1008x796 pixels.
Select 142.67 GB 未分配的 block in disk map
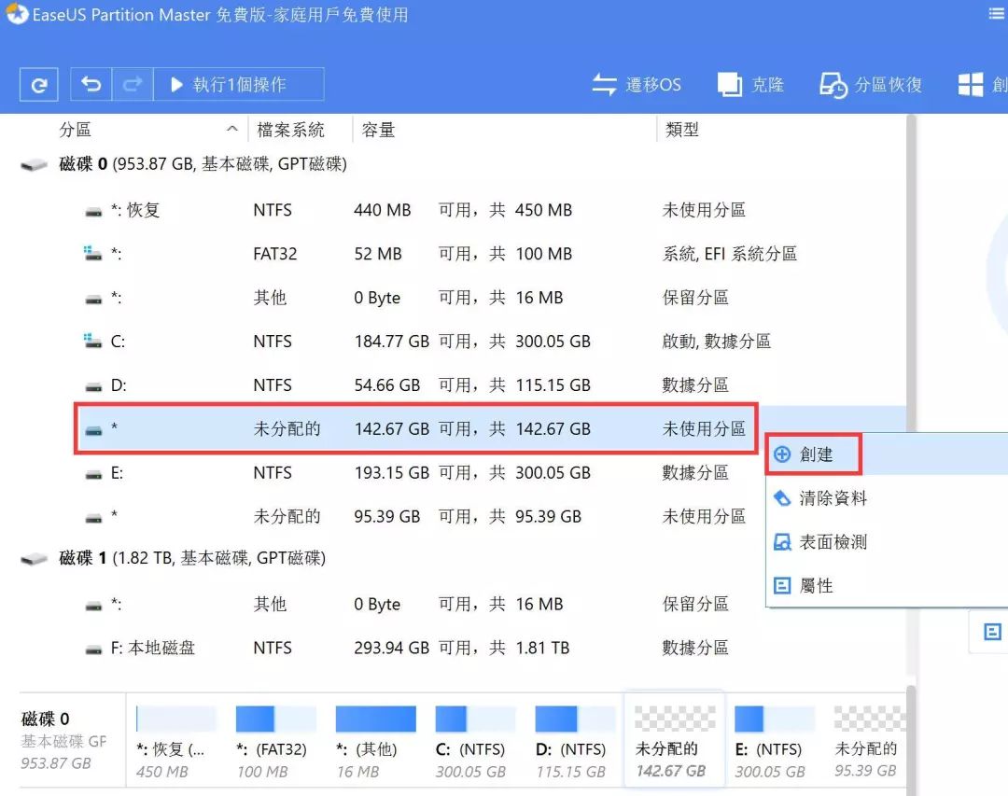[x=675, y=739]
